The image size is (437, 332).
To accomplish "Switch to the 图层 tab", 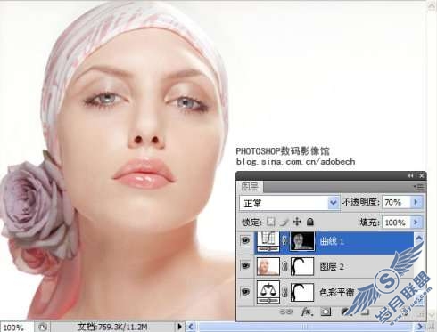I will coord(250,187).
